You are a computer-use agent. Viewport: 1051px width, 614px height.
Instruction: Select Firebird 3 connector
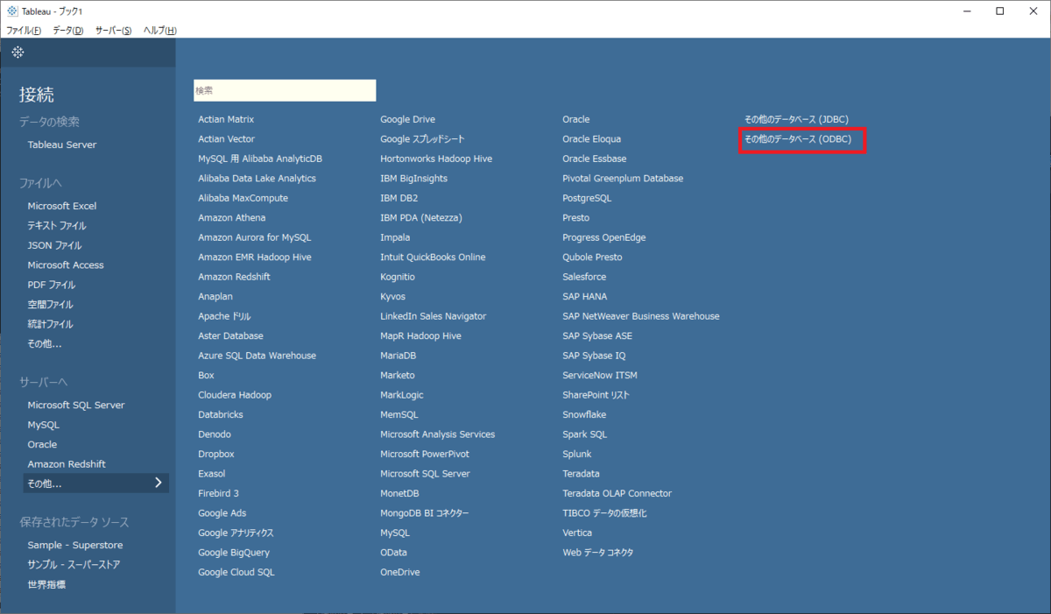[219, 493]
